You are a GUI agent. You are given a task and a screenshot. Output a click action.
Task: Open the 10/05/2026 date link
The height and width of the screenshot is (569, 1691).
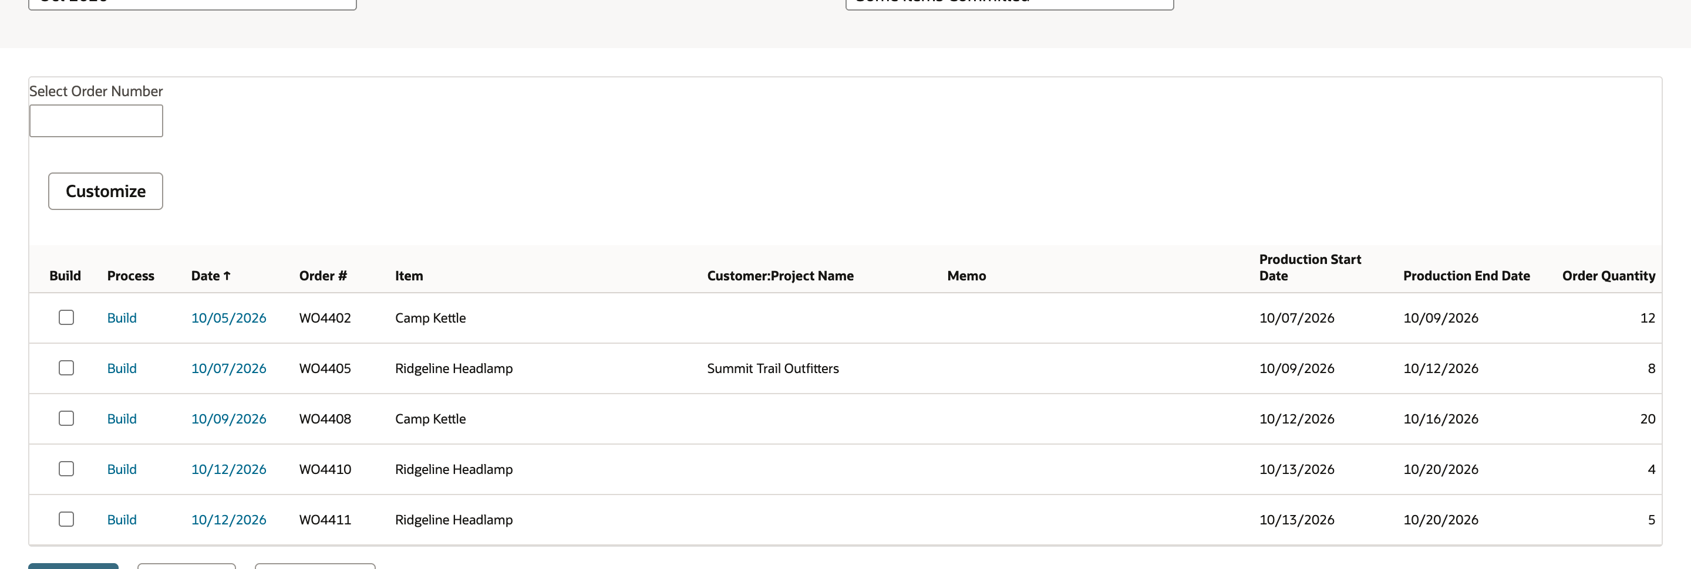228,318
